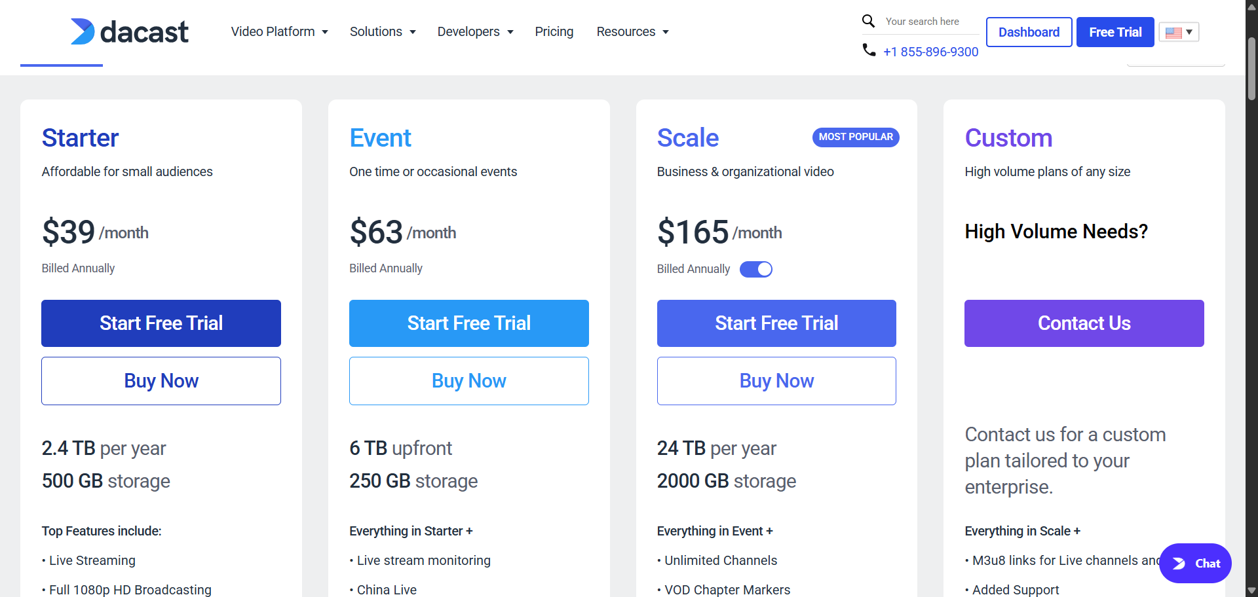This screenshot has height=597, width=1258.
Task: Click the Free Trial header button
Action: tap(1115, 32)
